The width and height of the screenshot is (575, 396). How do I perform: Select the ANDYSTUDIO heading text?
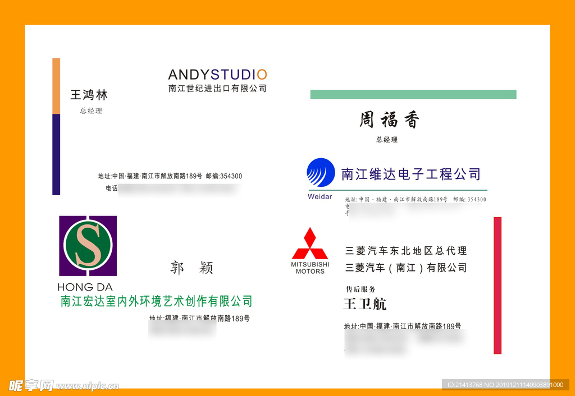[217, 75]
